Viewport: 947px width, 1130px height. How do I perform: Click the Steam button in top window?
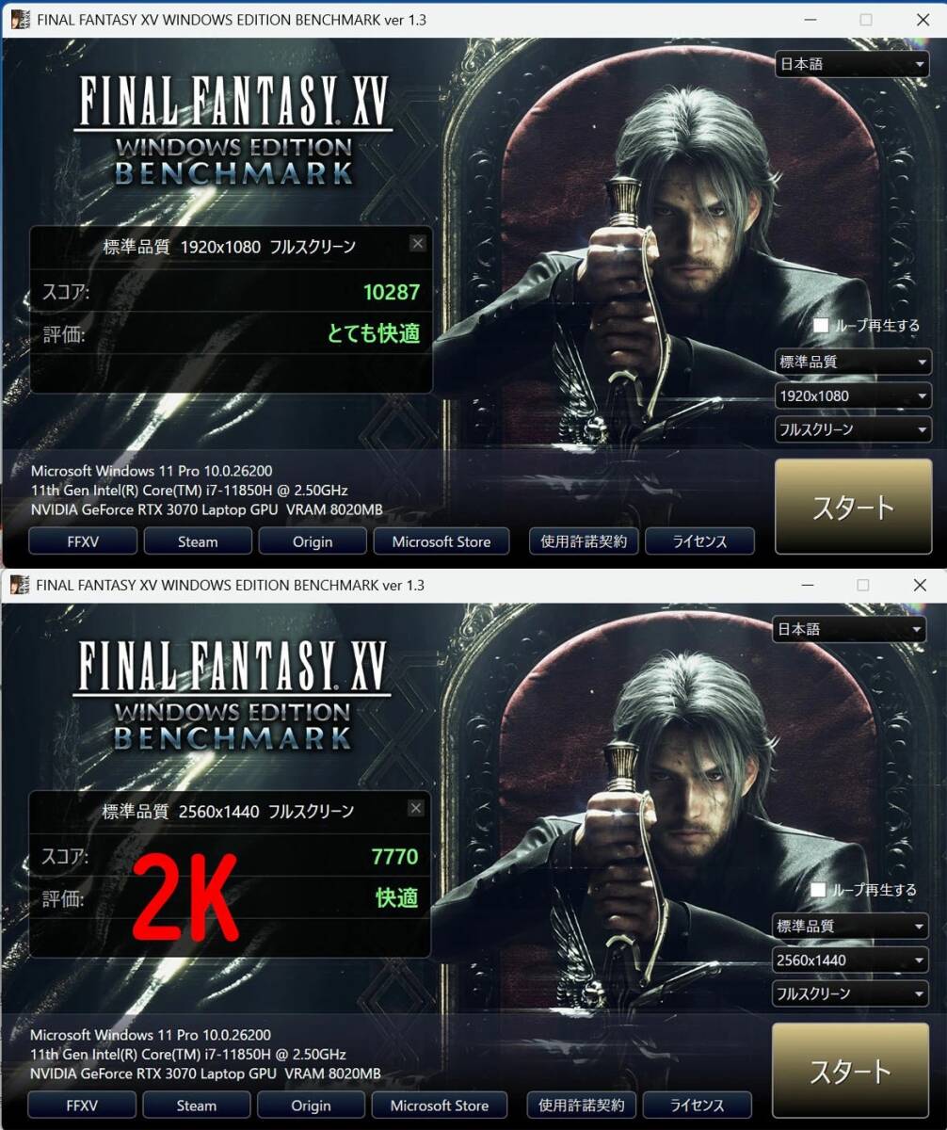click(198, 541)
